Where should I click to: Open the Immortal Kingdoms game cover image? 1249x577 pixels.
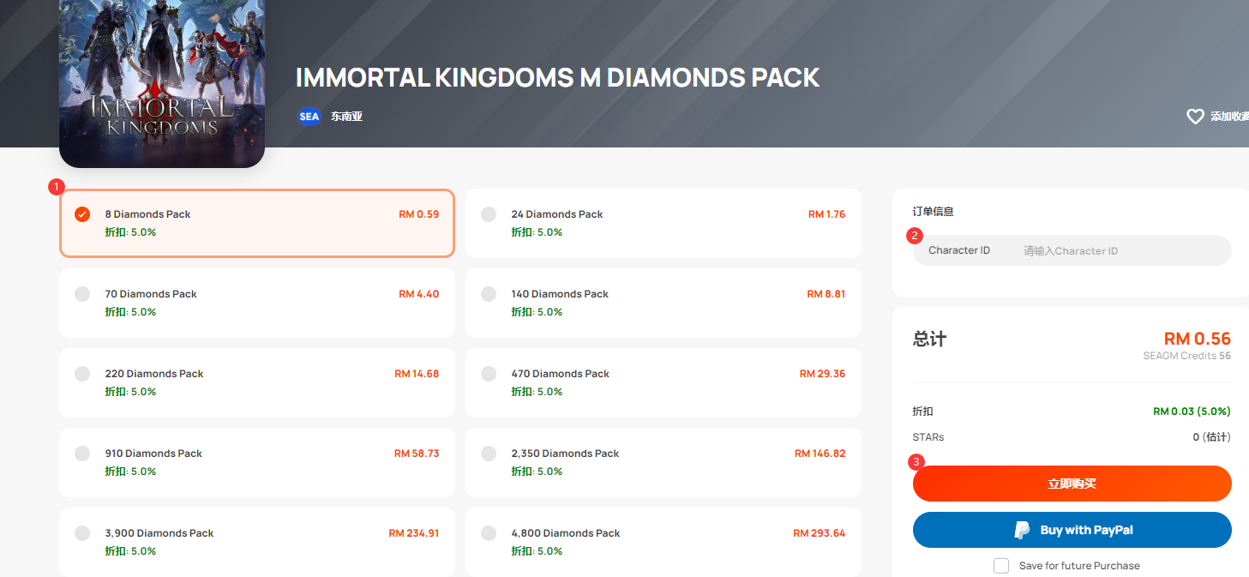click(x=162, y=83)
